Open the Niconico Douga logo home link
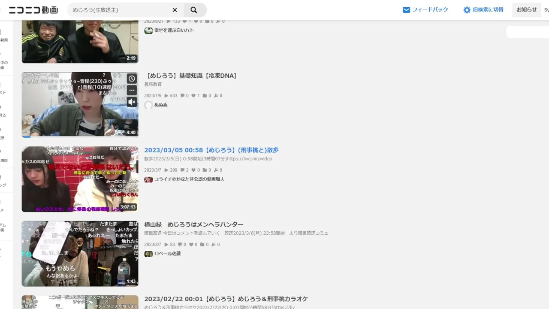The width and height of the screenshot is (549, 309). point(33,10)
